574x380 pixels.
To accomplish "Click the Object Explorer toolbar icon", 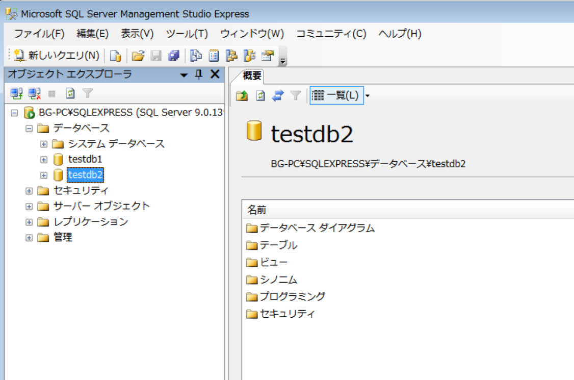I will pos(232,56).
